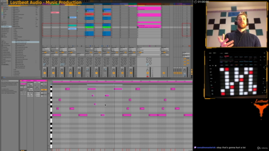The image size is (269, 151).
Task: Click the lit pad controller camera view
Action: [x=235, y=75]
